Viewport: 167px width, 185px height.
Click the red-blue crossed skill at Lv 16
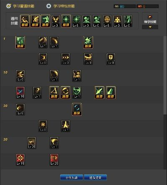pos(20,92)
